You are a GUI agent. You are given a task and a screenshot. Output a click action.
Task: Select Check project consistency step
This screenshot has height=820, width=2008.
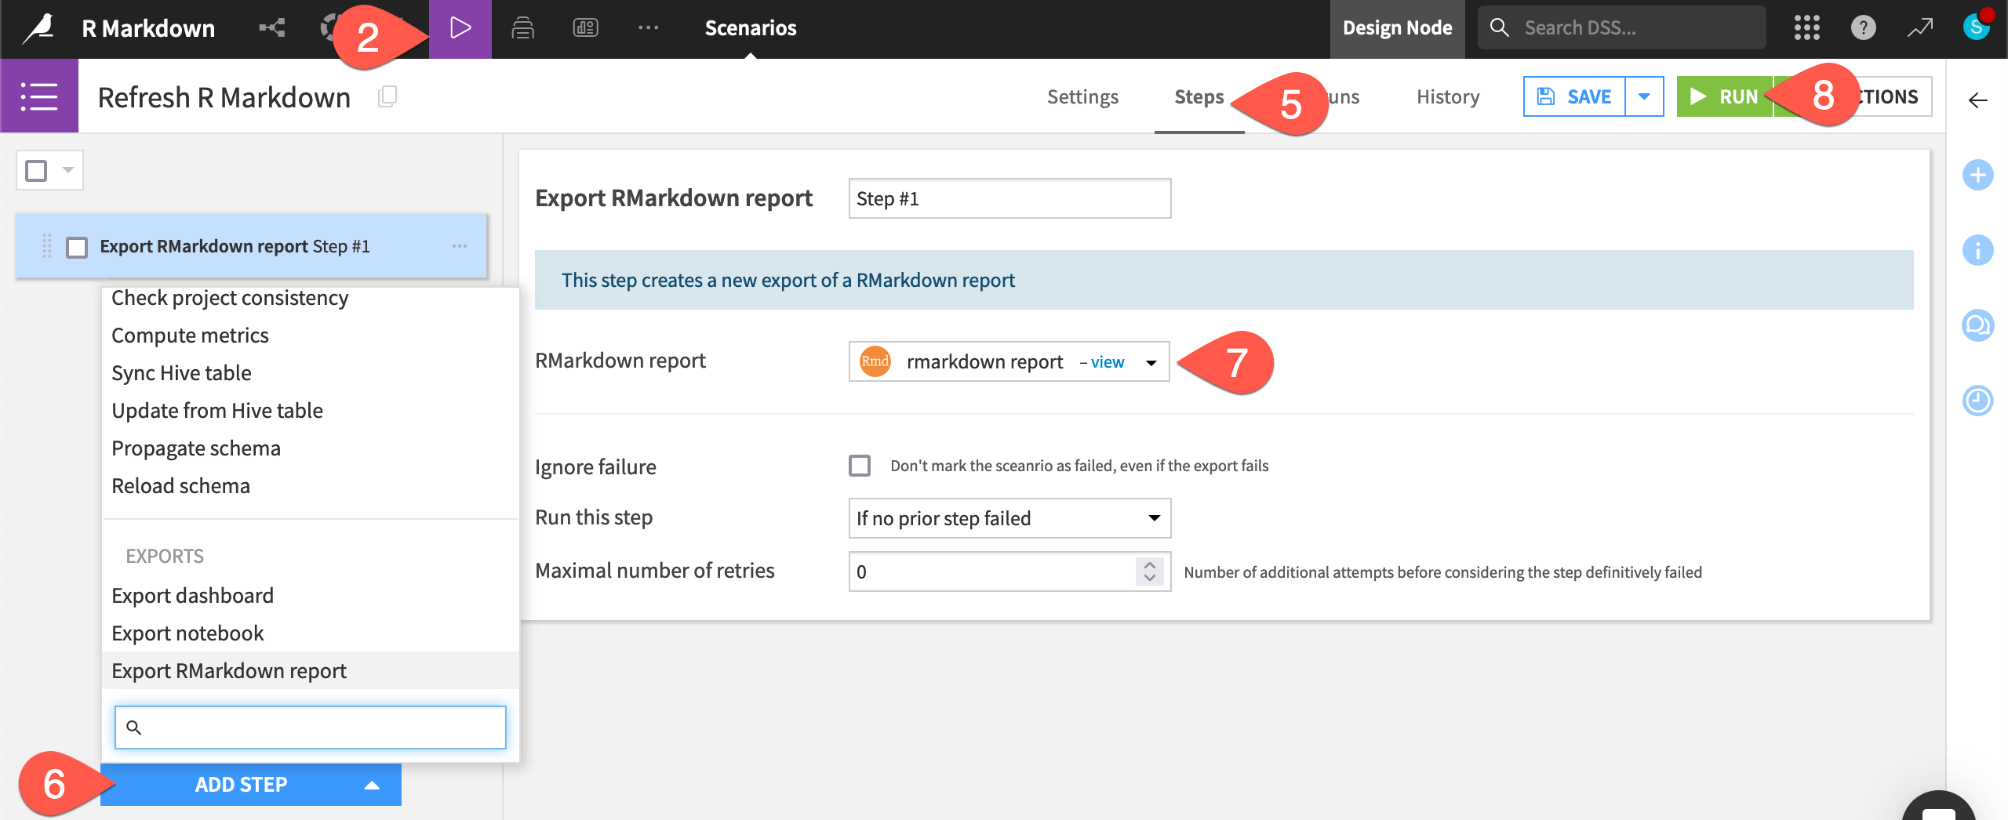point(230,298)
